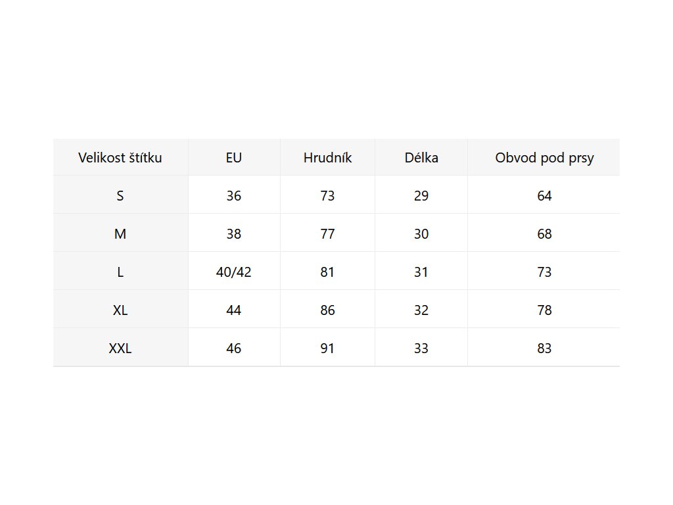
Task: Select chest value 86 cell
Action: [327, 310]
